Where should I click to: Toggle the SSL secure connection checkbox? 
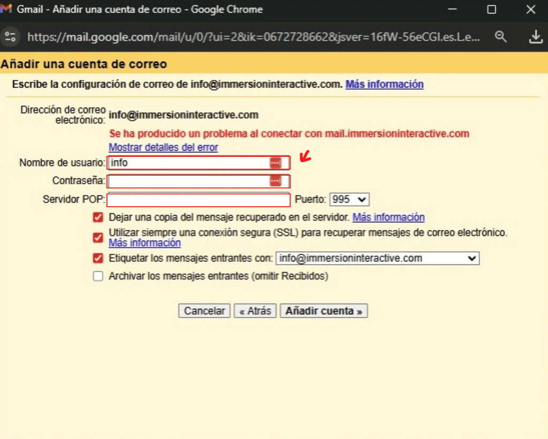coord(98,238)
